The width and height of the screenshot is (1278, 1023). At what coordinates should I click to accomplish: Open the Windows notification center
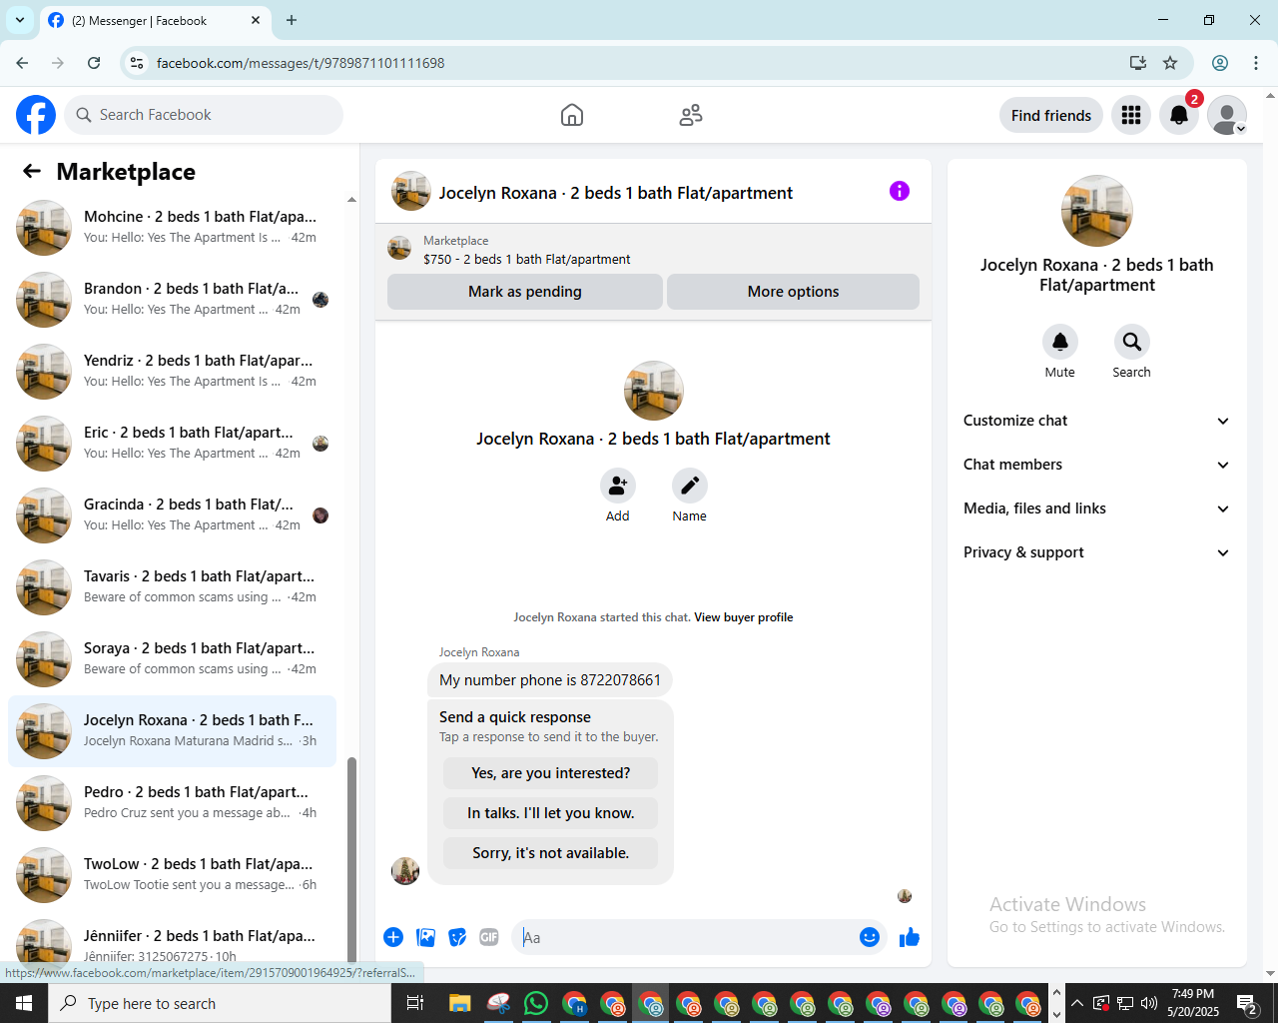(x=1247, y=1003)
